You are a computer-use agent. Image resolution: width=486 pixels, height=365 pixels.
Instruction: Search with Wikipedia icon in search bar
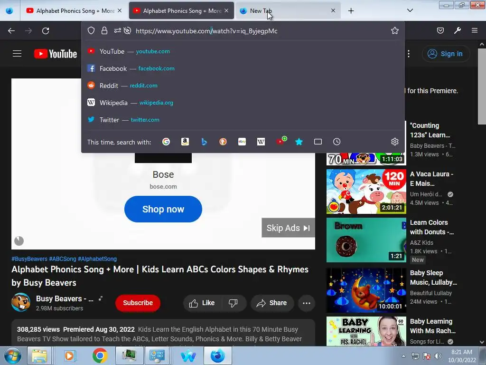point(261,142)
